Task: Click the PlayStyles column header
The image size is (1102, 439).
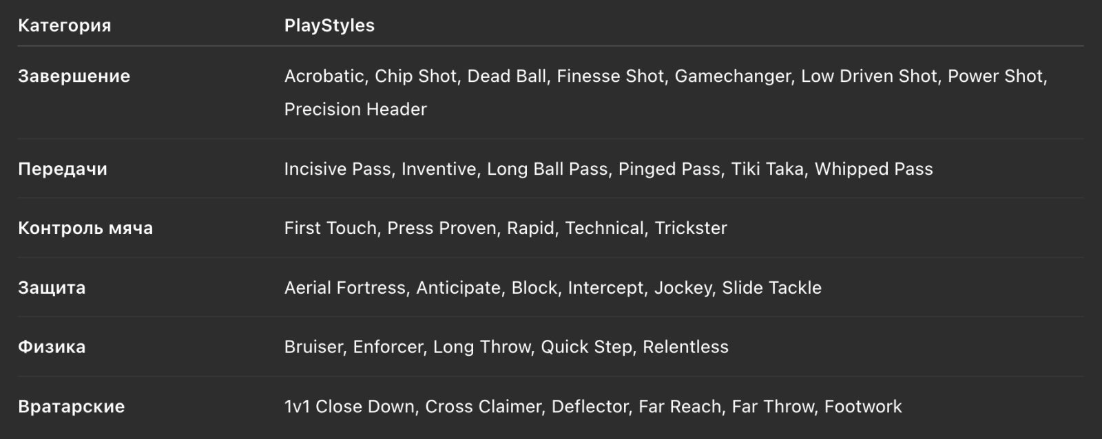Action: [329, 26]
